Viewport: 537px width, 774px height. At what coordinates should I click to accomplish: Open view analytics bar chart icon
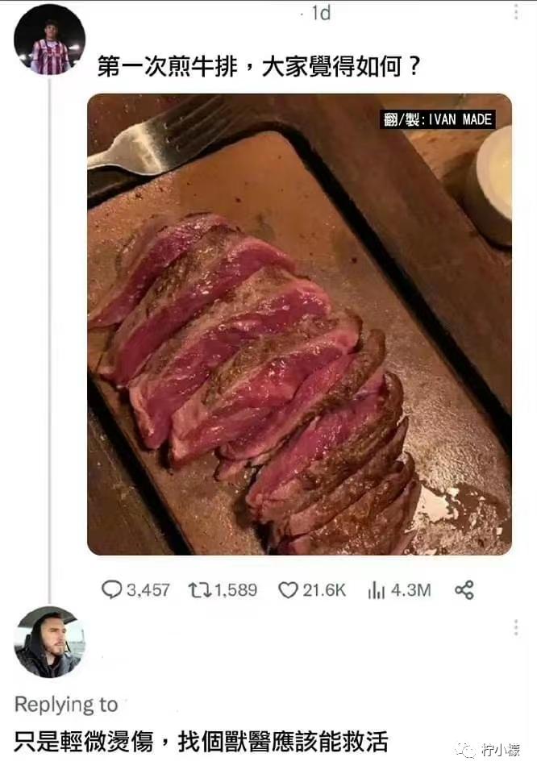click(x=377, y=590)
